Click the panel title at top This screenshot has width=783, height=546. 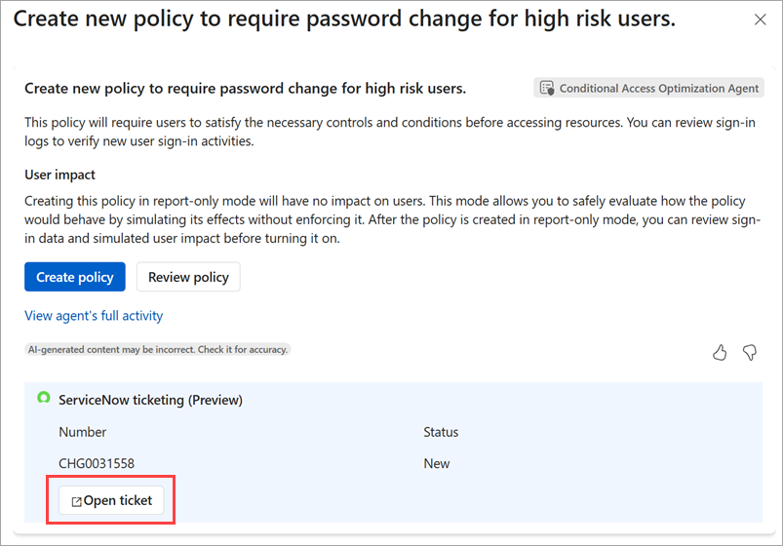click(343, 19)
